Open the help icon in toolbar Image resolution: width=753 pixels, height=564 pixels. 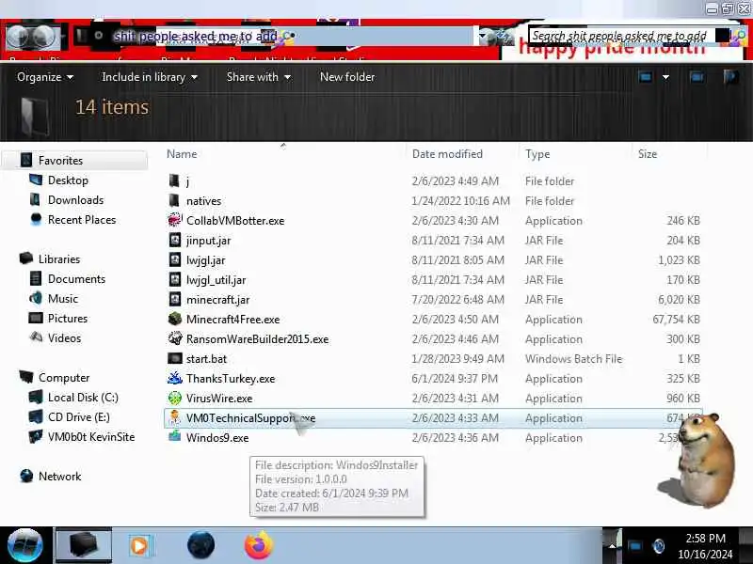[x=731, y=77]
